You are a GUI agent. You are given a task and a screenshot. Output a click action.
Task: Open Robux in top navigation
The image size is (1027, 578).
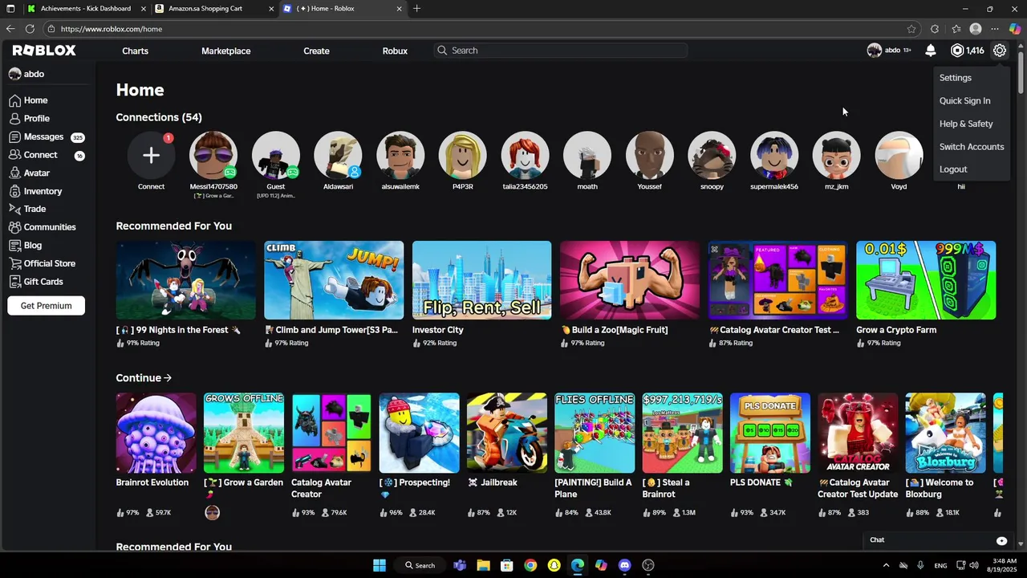coord(395,51)
